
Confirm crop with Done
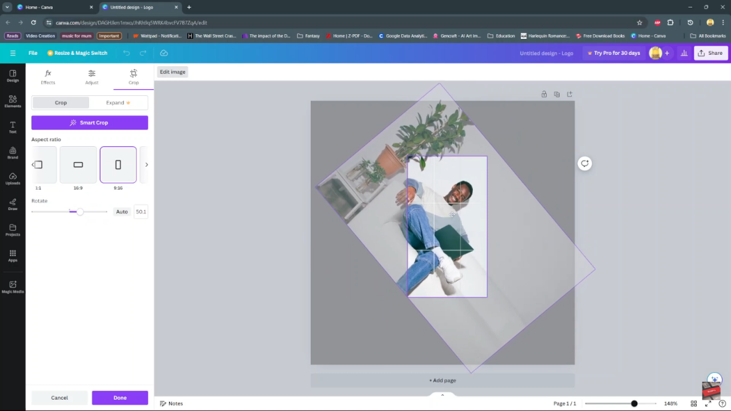tap(120, 398)
